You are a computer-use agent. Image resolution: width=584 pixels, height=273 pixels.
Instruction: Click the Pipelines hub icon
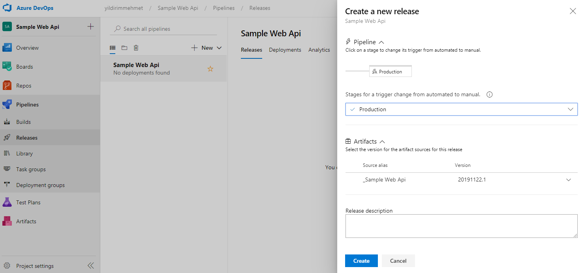[7, 105]
